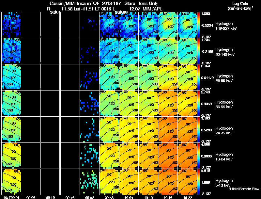Click the Log Cnts units heading
The height and width of the screenshot is (199, 261).
(240, 4)
